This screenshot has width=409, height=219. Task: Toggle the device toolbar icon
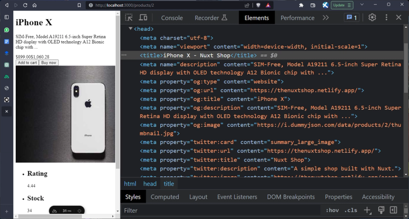click(143, 18)
